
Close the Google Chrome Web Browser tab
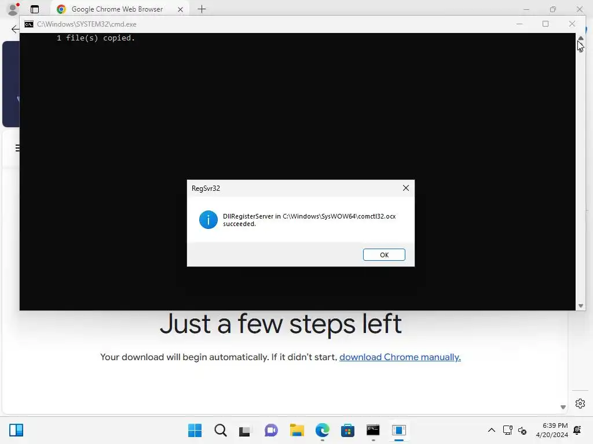coord(181,9)
